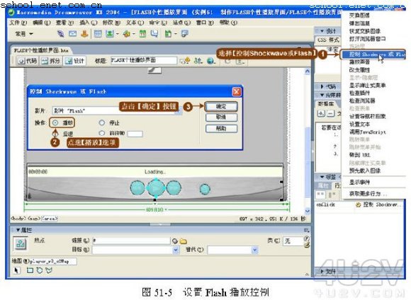Click the Point to File icon by link field
Viewport: 411px width, 300px height.
tap(175, 241)
